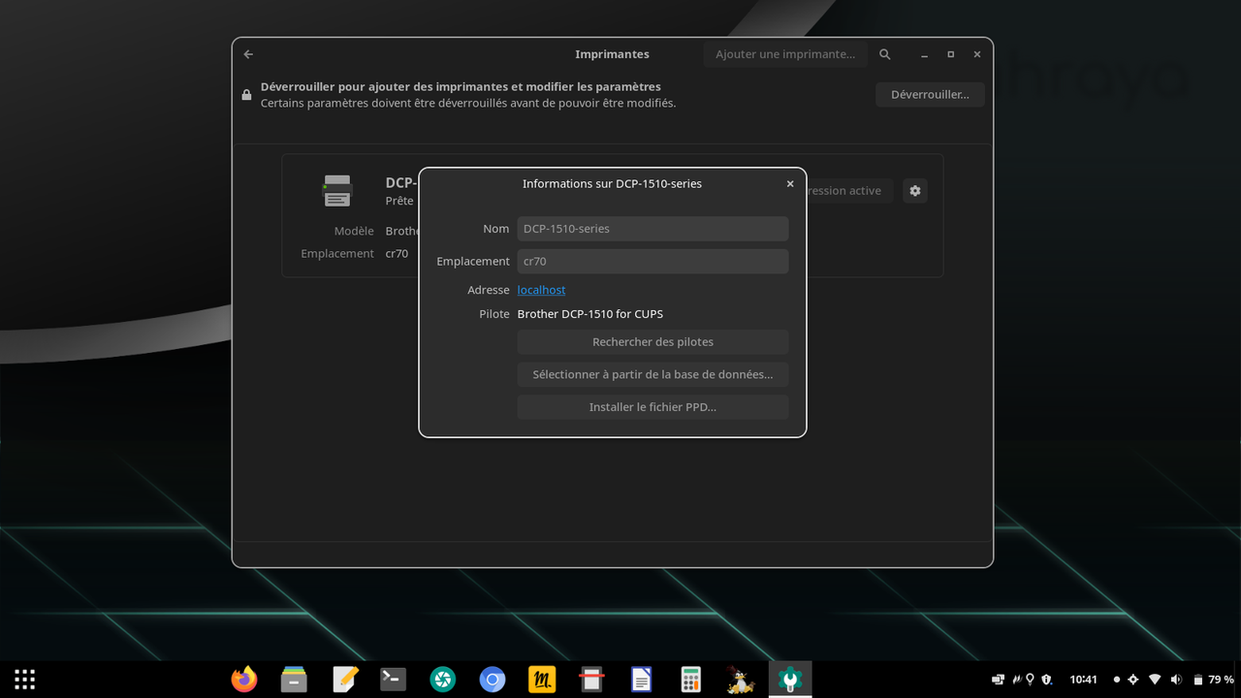The image size is (1241, 698).
Task: Go back with the arrow in Imprimantes header
Action: click(x=248, y=54)
